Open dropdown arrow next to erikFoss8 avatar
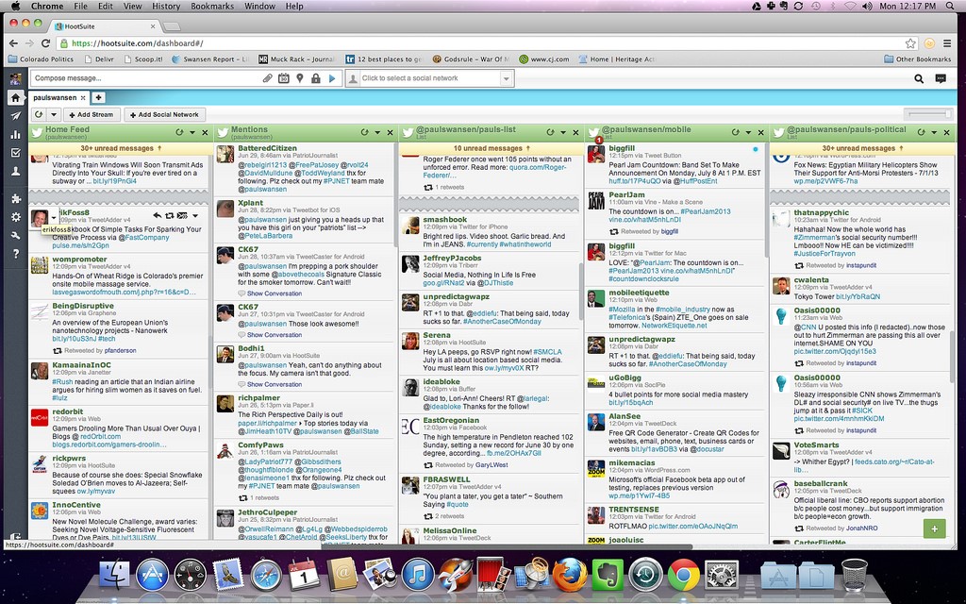 click(x=54, y=218)
